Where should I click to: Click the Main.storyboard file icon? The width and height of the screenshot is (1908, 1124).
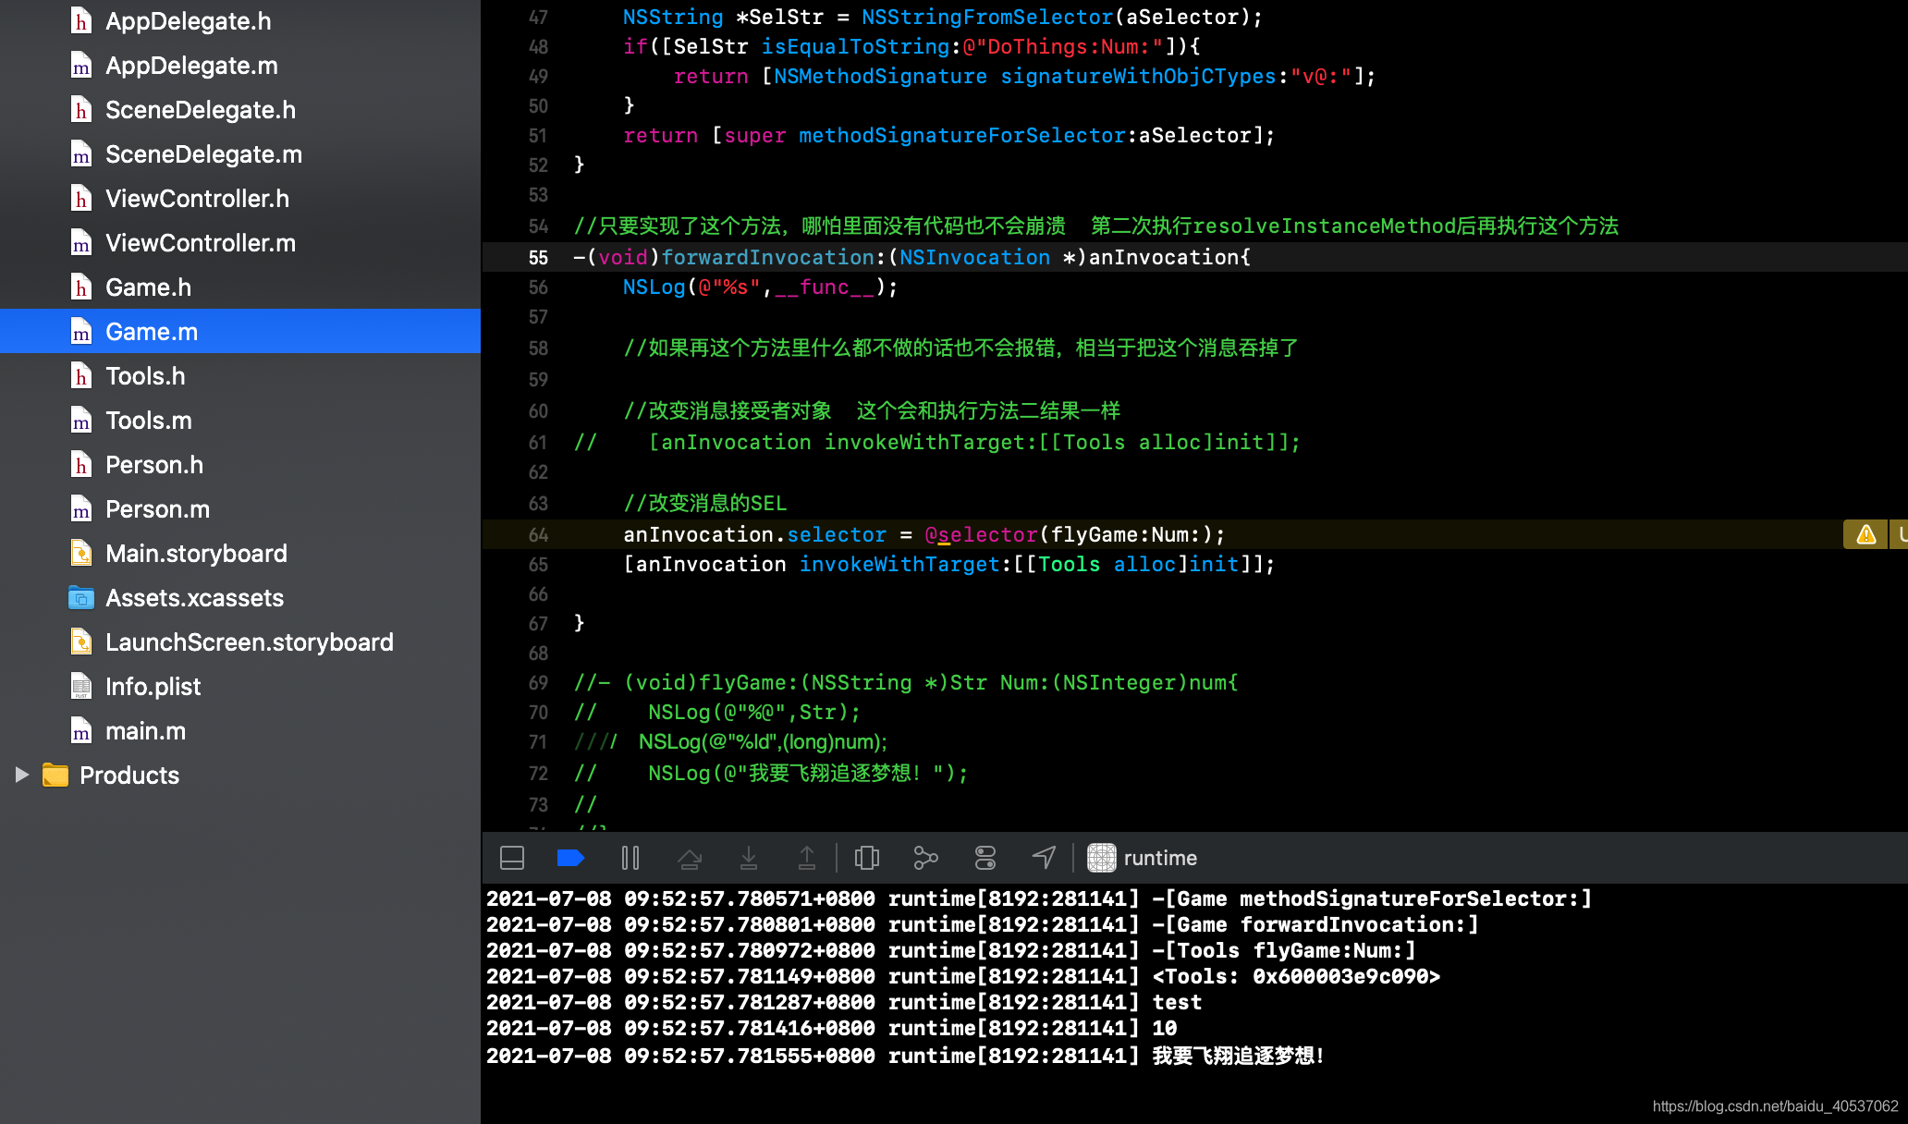pyautogui.click(x=81, y=554)
